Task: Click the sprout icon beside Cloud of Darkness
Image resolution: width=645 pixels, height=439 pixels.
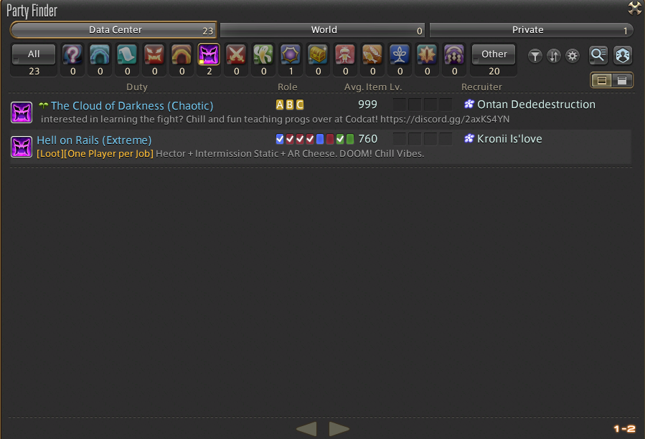Action: coord(43,105)
